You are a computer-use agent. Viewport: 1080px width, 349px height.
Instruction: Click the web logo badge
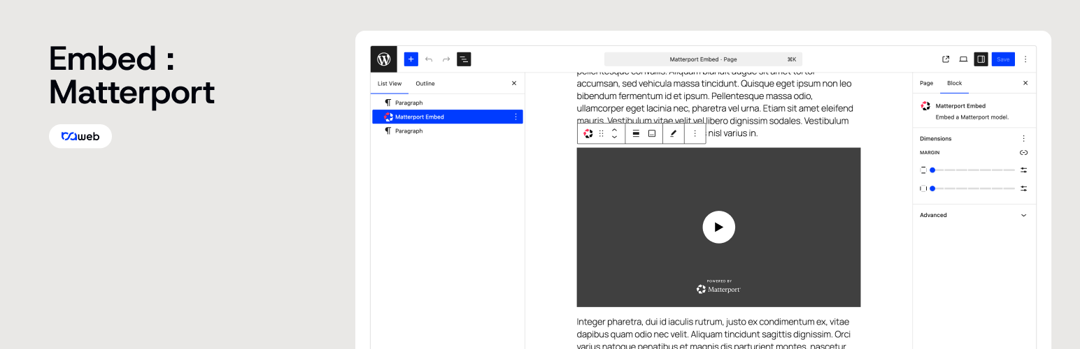80,136
